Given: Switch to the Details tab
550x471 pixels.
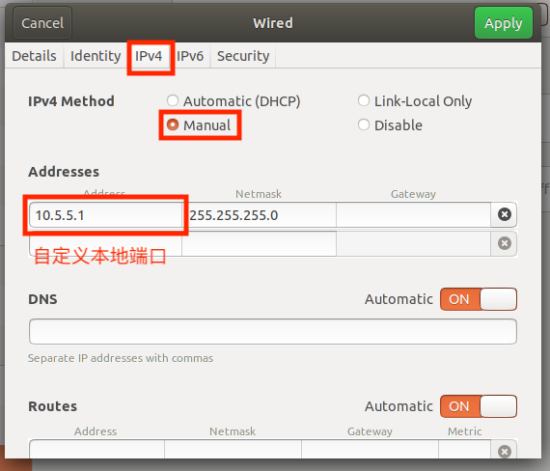Looking at the screenshot, I should (x=34, y=56).
